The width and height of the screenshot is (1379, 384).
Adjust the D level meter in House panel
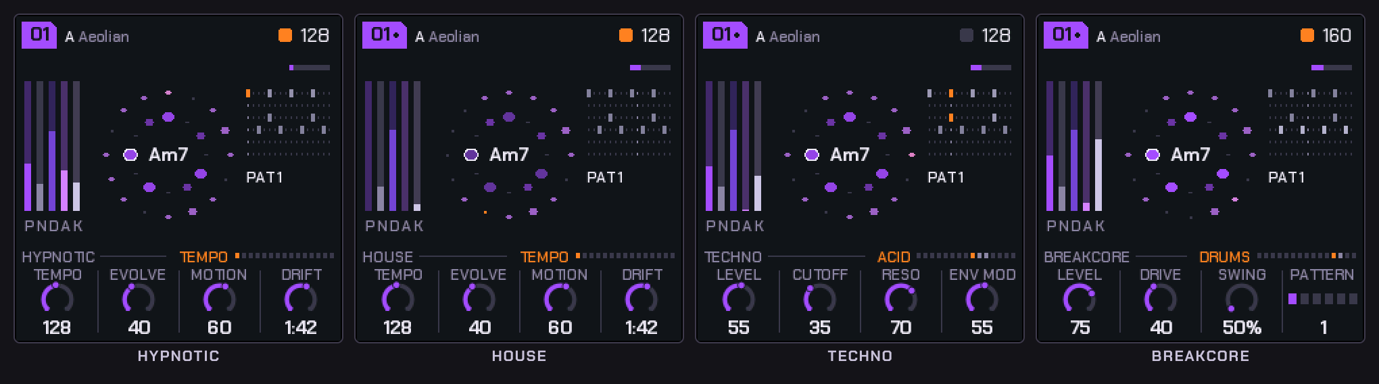click(393, 146)
